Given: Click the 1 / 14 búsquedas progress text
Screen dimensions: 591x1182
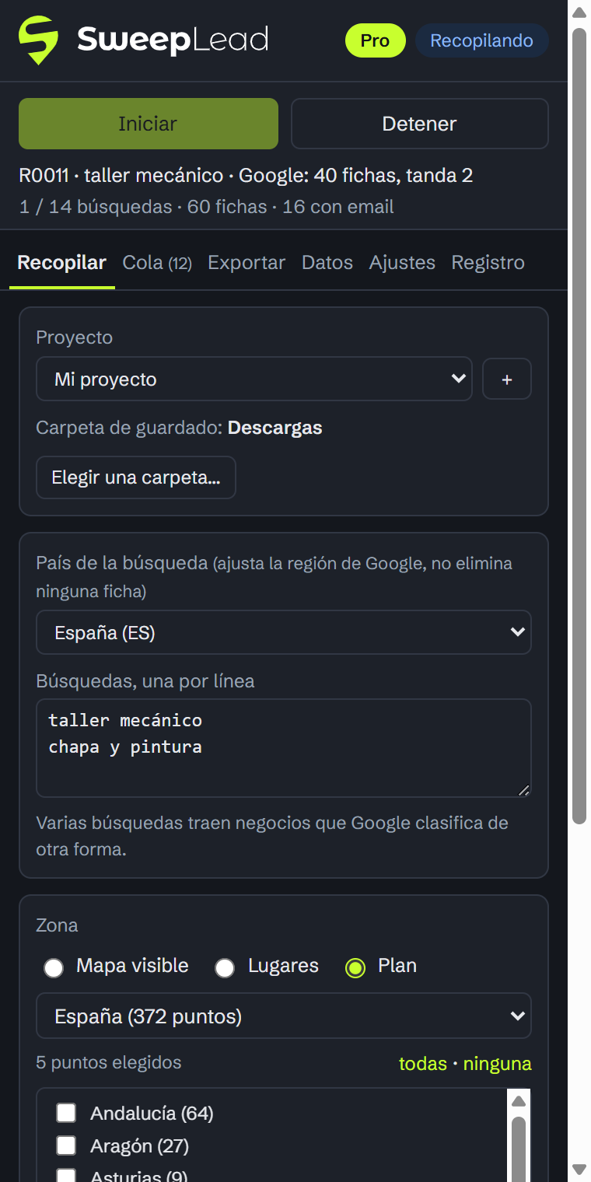Looking at the screenshot, I should pyautogui.click(x=207, y=207).
